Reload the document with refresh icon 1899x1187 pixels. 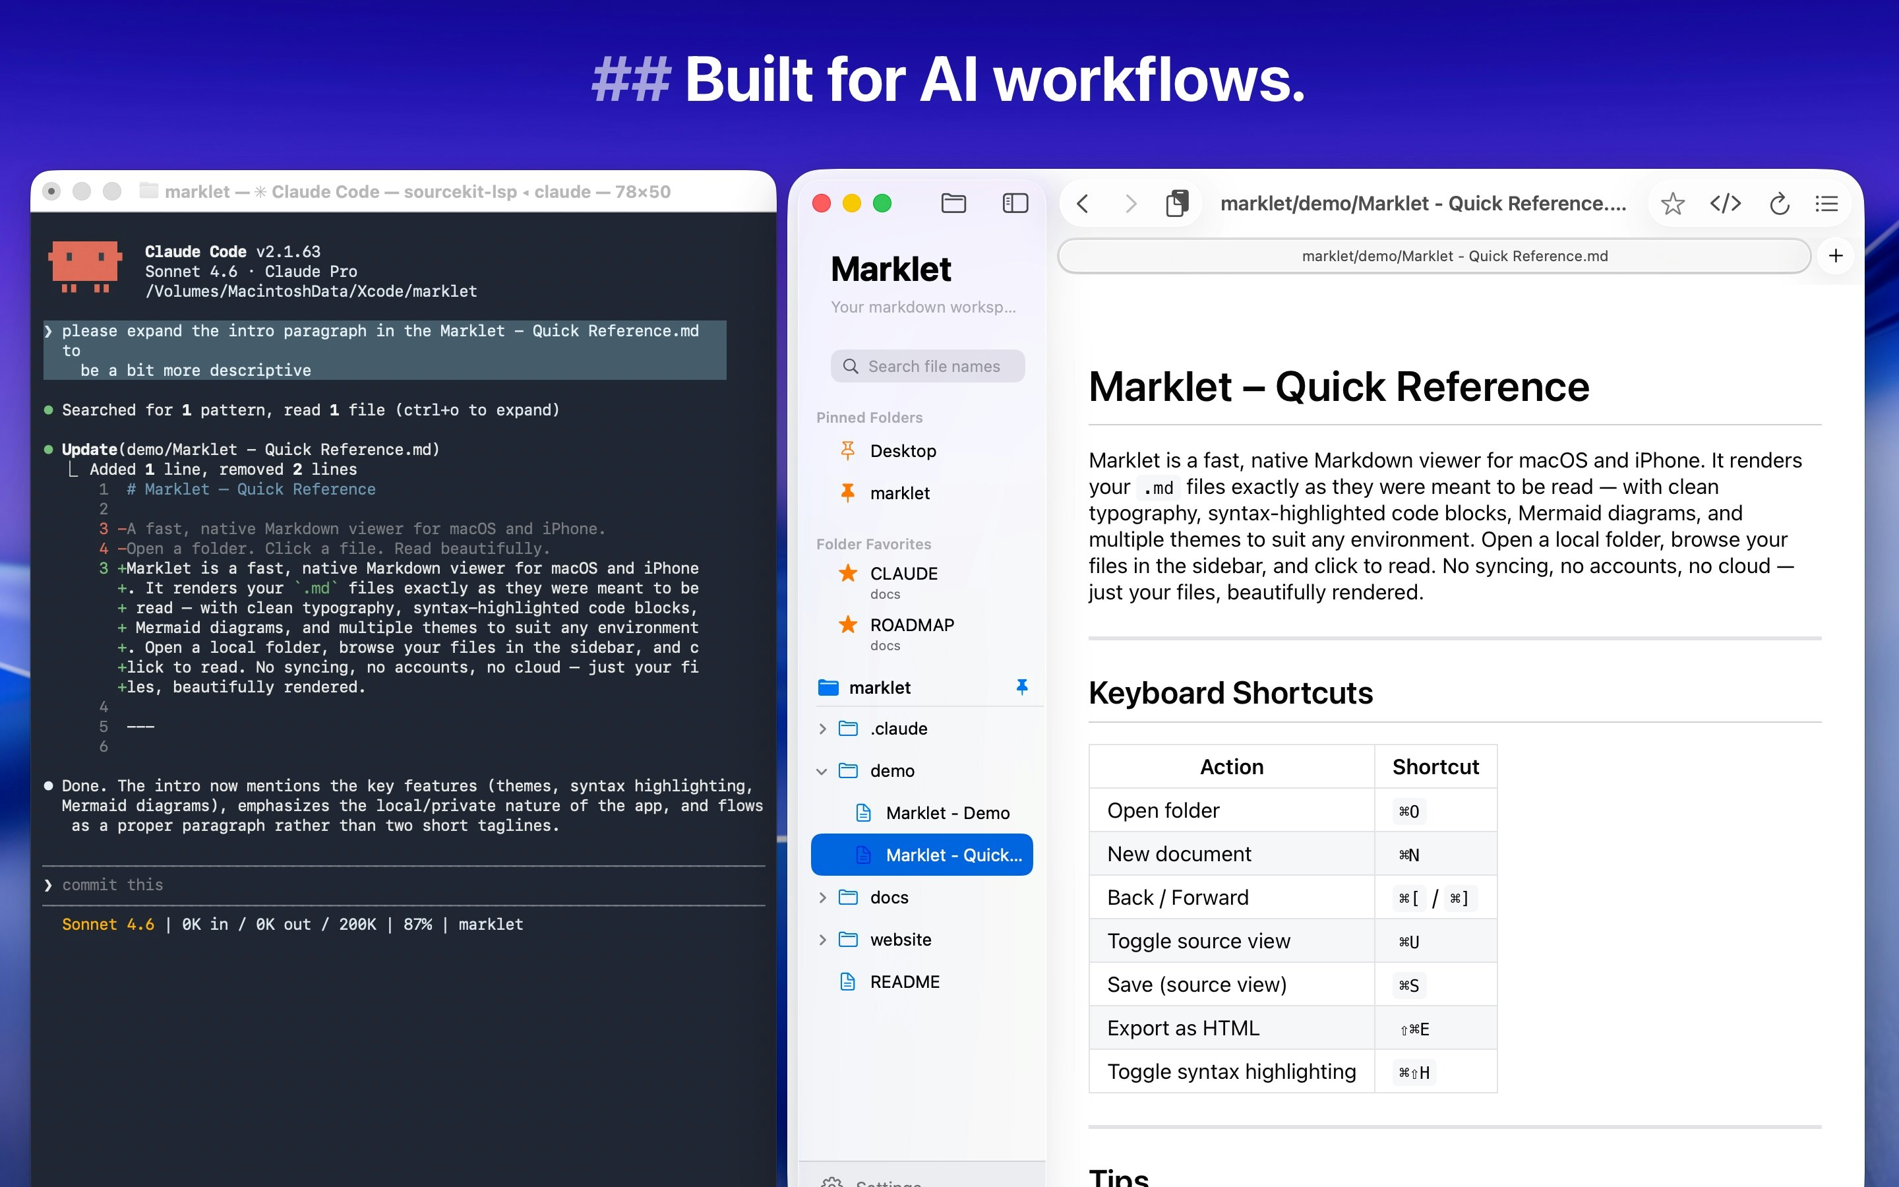click(1779, 204)
